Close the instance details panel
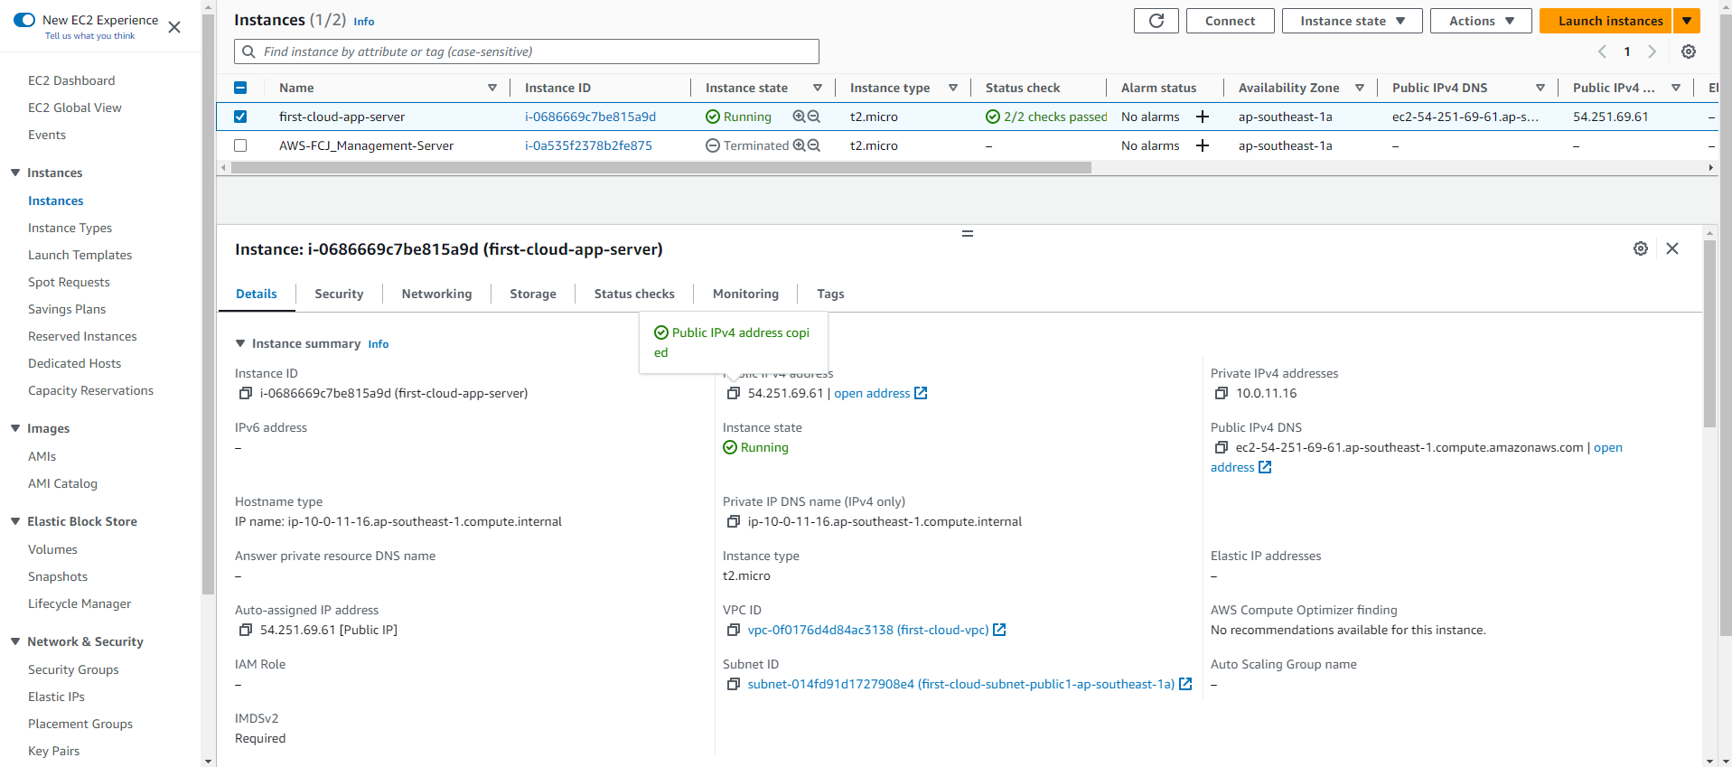Viewport: 1732px width, 767px height. point(1671,248)
